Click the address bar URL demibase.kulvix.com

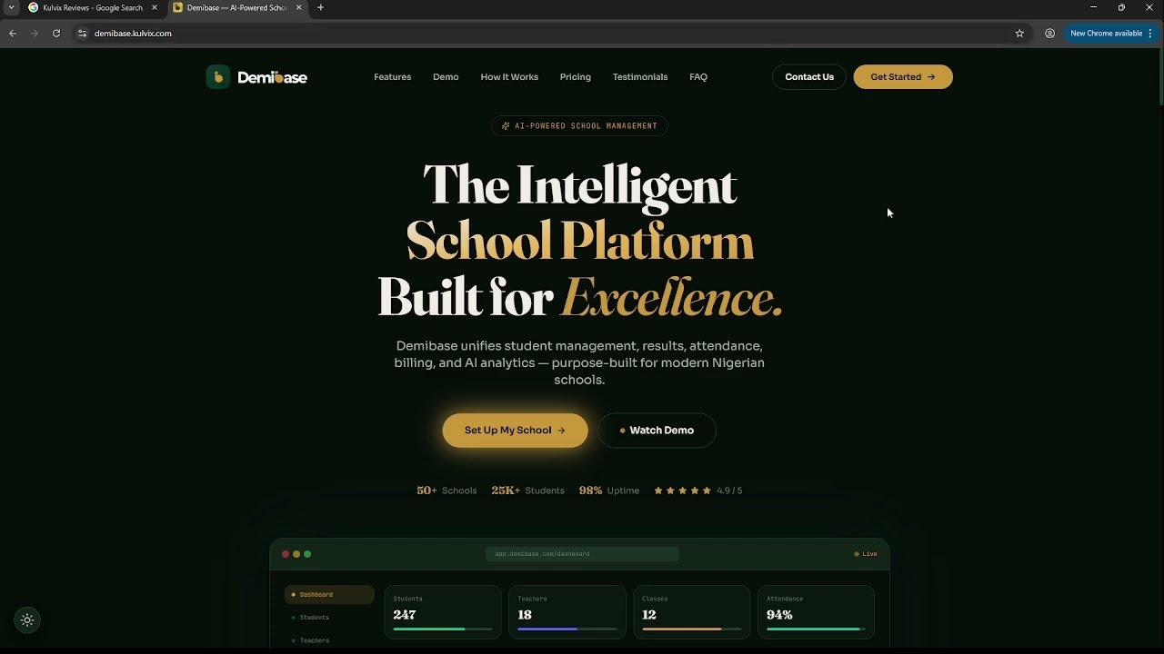[x=133, y=34]
